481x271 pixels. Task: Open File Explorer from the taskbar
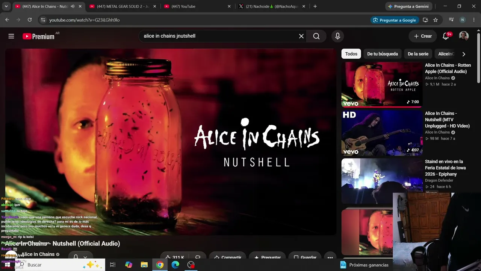144,265
